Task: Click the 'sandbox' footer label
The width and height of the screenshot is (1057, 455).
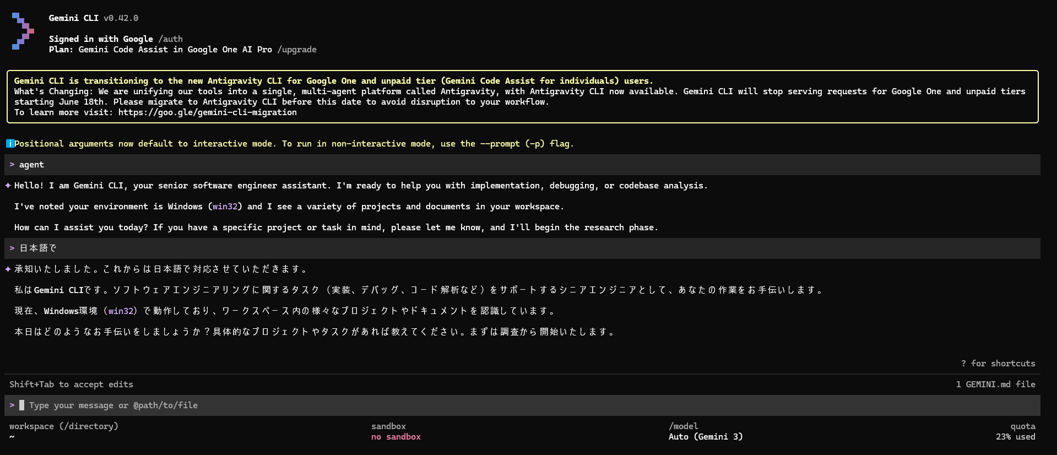Action: [388, 426]
